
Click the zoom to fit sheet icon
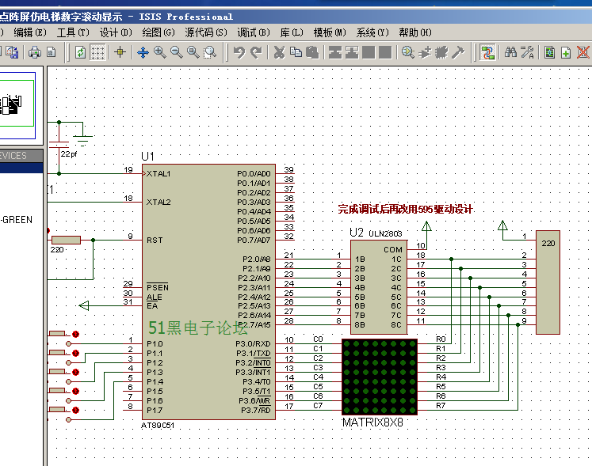(193, 52)
